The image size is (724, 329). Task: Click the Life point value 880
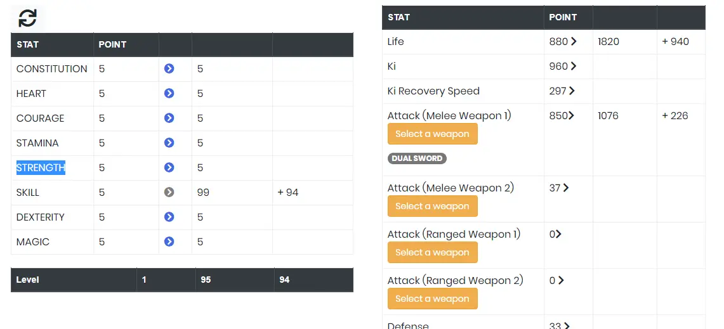[x=558, y=42]
